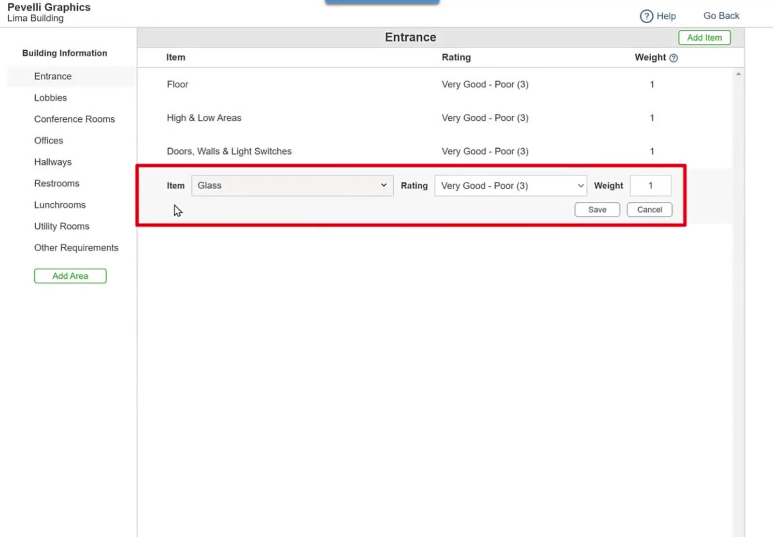Image resolution: width=773 pixels, height=537 pixels.
Task: Click the Floor row weight value
Action: tap(652, 85)
